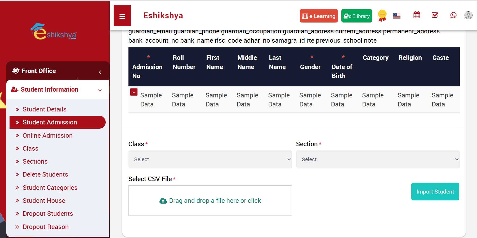Click the CSV file drop area
477x238 pixels.
pos(210,200)
